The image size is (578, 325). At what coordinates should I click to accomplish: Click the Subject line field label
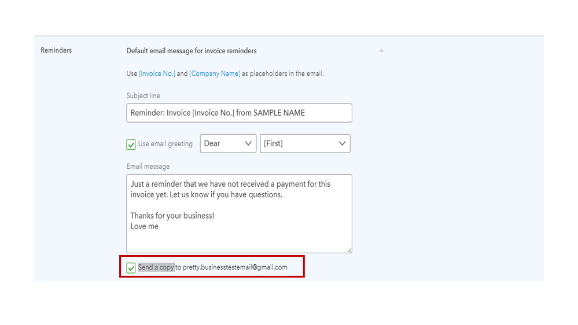point(143,96)
